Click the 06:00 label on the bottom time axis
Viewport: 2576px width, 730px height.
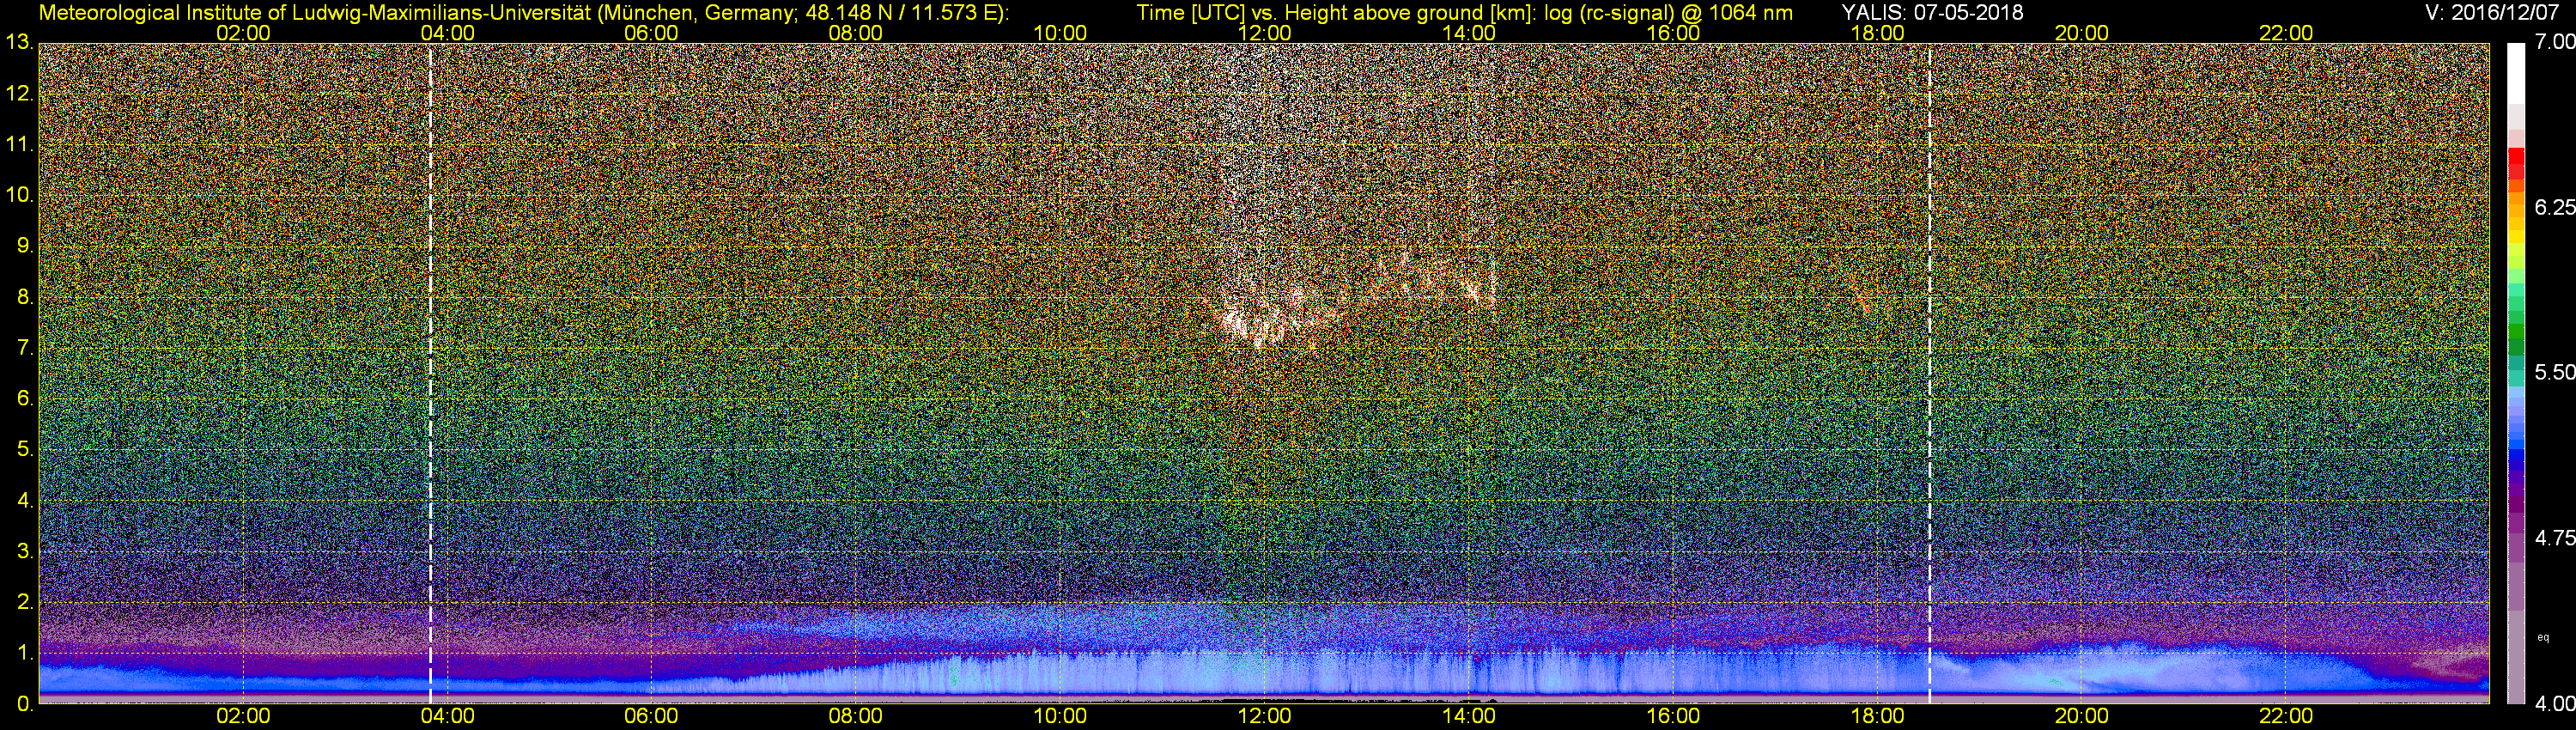coord(651,717)
